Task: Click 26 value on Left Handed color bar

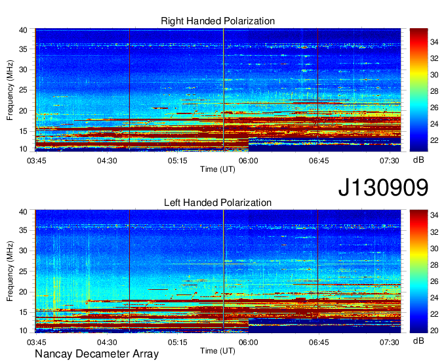Action: 434,281
